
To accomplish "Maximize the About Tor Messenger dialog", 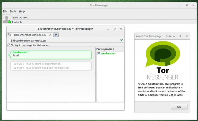I will coord(180,36).
